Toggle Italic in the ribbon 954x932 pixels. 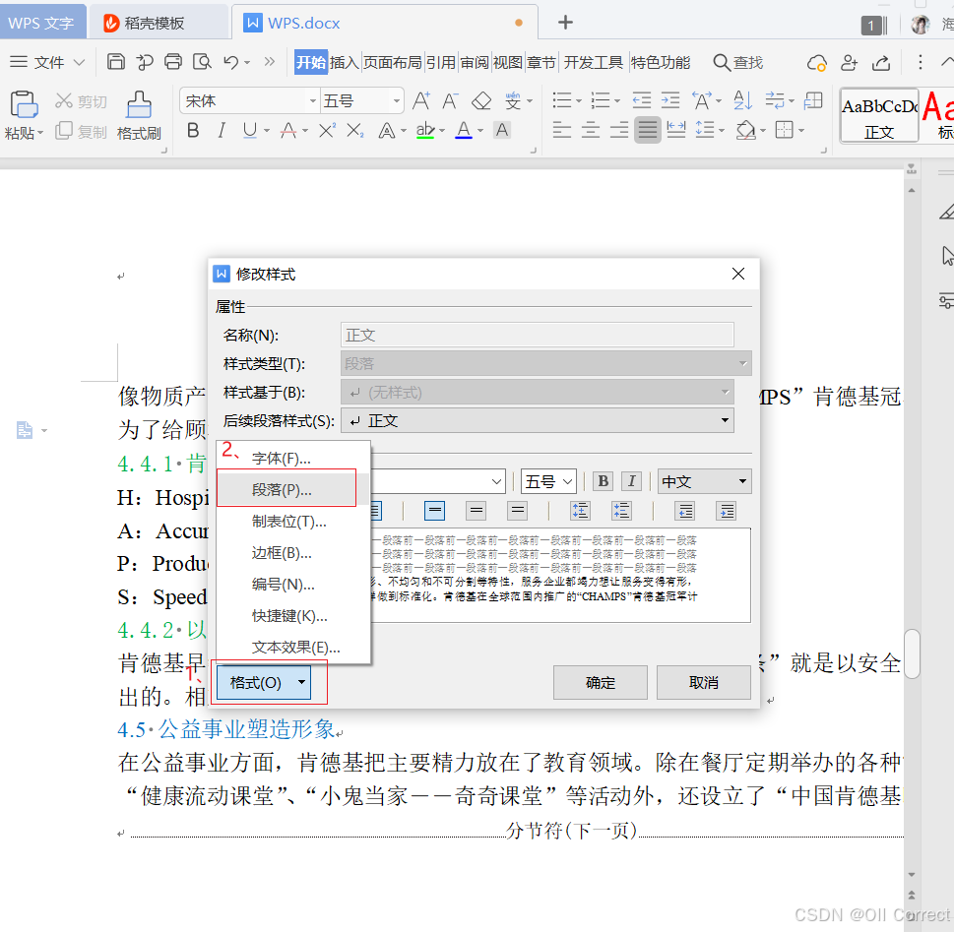point(222,130)
